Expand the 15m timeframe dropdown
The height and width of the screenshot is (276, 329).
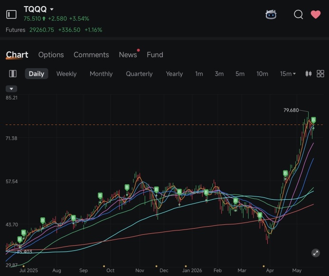[288, 74]
